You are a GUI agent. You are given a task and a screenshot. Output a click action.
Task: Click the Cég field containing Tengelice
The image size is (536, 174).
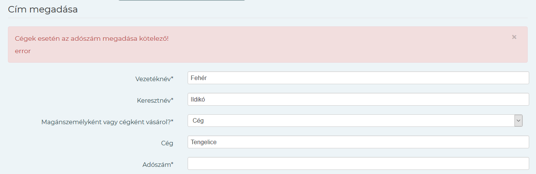tap(358, 142)
